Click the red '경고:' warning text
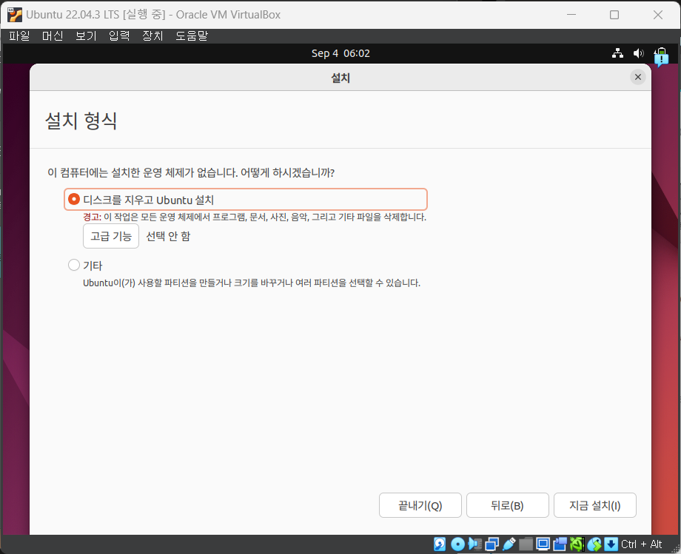681x554 pixels. 92,217
